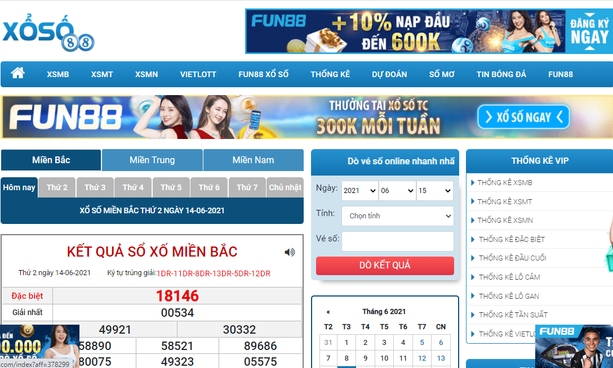
Task: Click the arrow icon beside THỐNG KÊ XSMB
Action: [472, 182]
